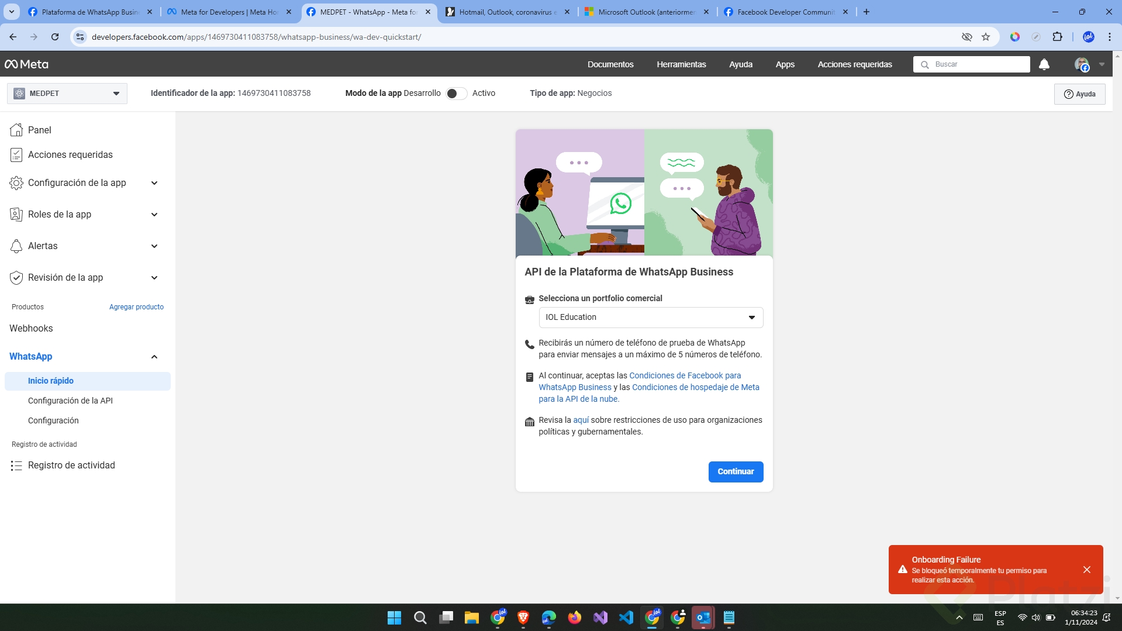Open the browser extensions puzzle icon
The height and width of the screenshot is (631, 1122).
pos(1057,37)
